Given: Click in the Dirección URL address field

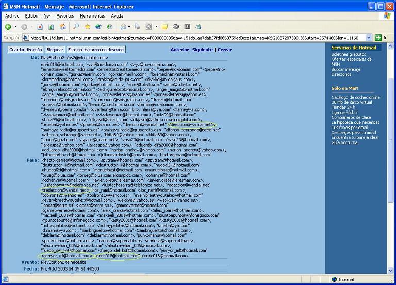Looking at the screenshot, I should [196, 38].
